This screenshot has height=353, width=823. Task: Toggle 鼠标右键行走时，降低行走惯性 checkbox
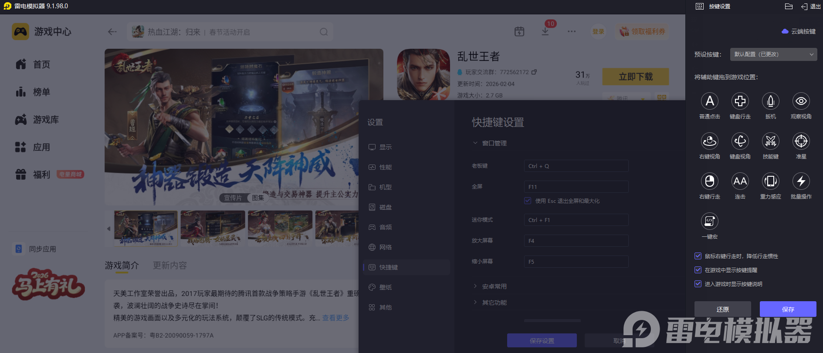(x=698, y=256)
